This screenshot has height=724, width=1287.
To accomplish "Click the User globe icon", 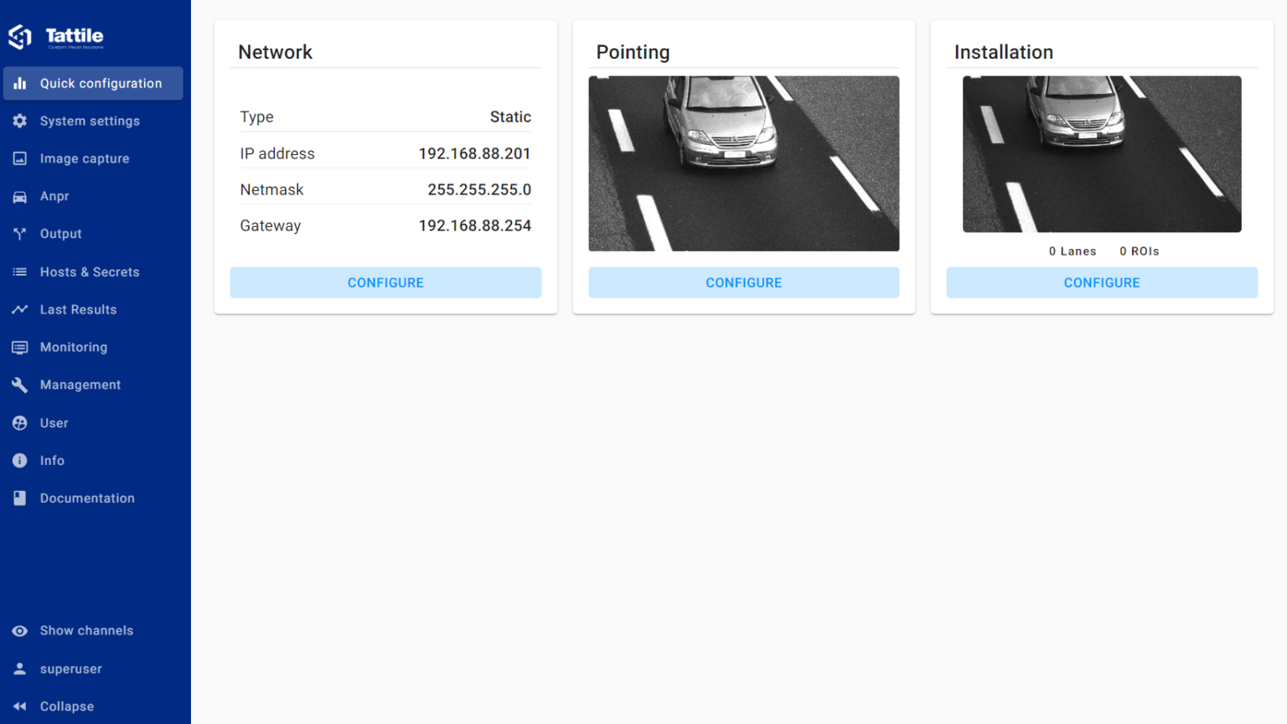I will click(20, 423).
